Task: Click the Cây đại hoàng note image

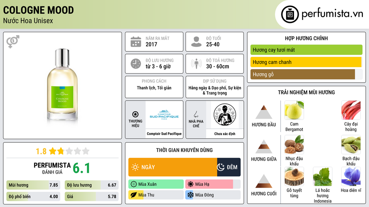Action: pyautogui.click(x=351, y=110)
